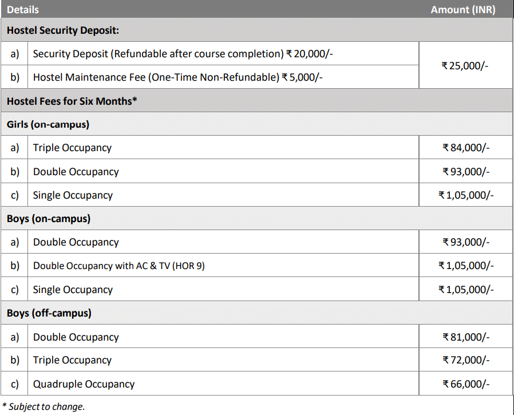Click 'Double Occupancy' under Boys (on-campus)
Image resolution: width=514 pixels, height=415 pixels.
76,242
